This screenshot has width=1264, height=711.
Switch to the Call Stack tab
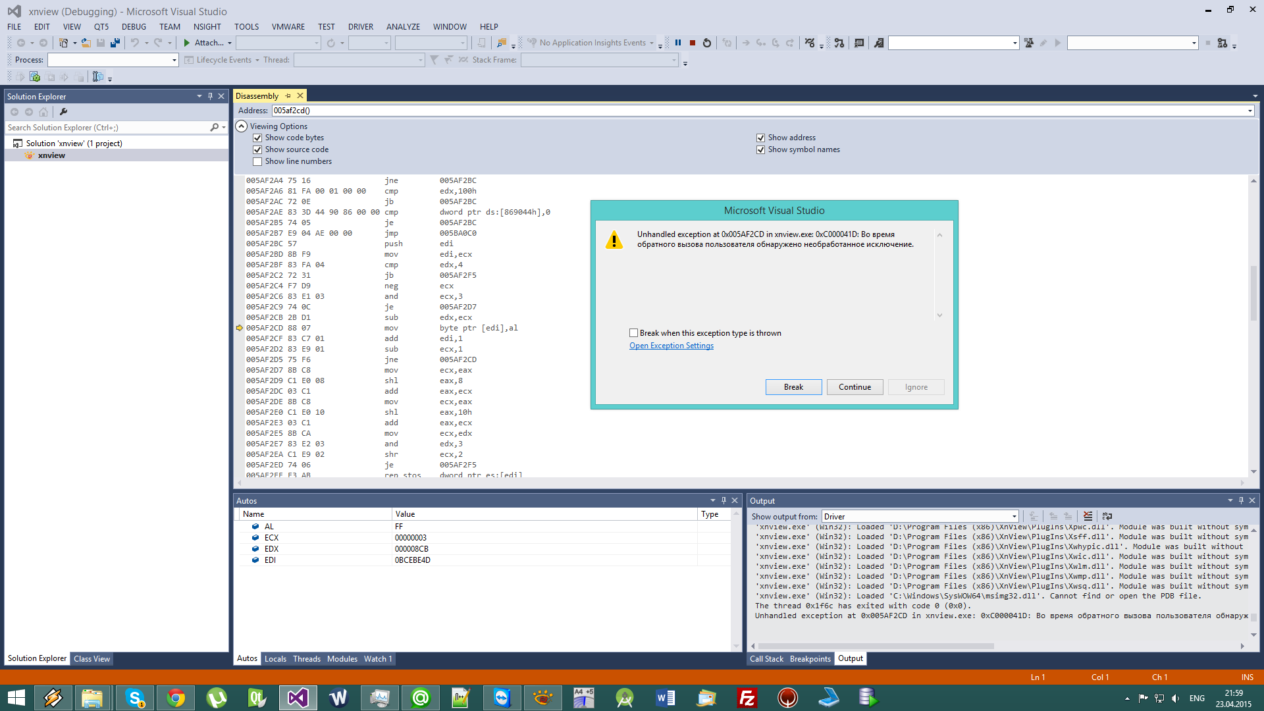point(766,659)
